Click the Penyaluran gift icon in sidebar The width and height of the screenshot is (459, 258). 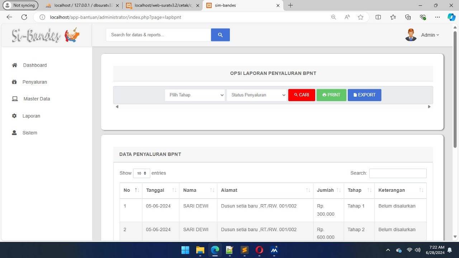coord(14,82)
